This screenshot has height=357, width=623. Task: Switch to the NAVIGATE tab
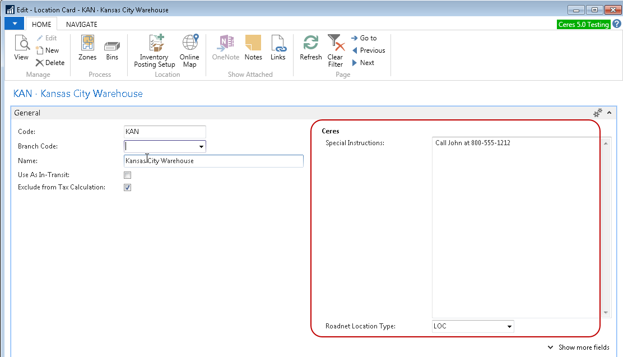[x=81, y=25]
